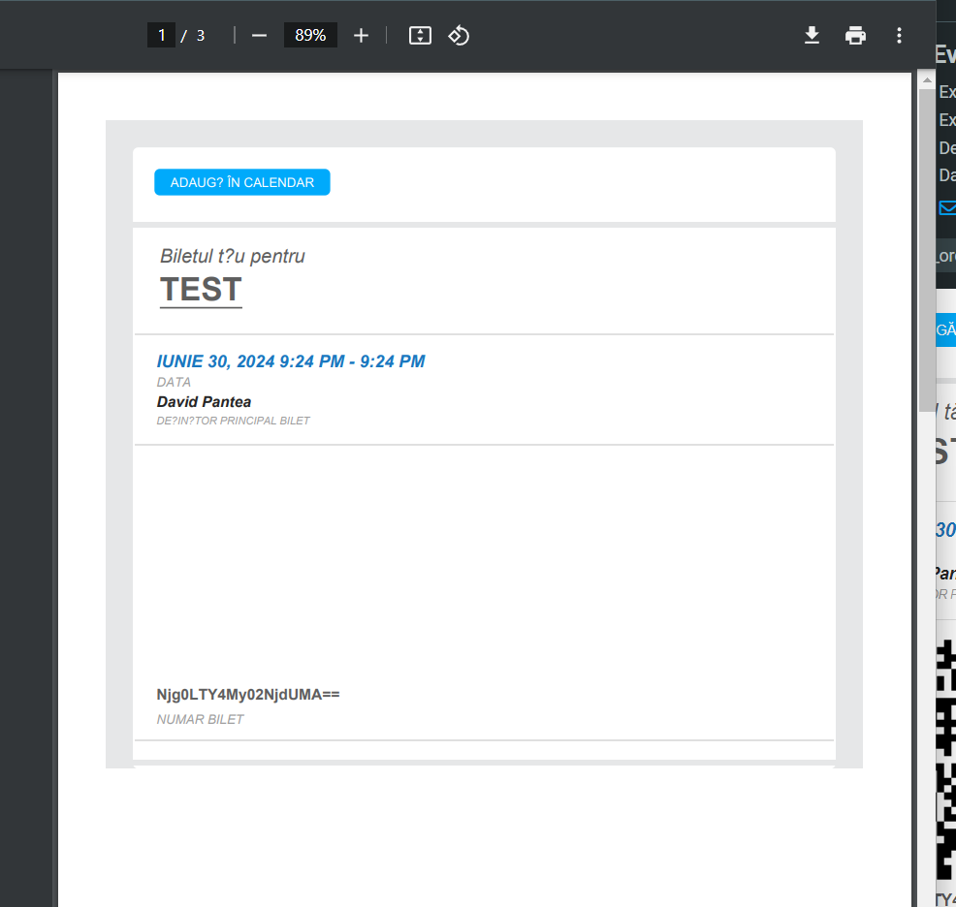The height and width of the screenshot is (907, 956).
Task: Click the Biletul t?u pentru heading
Action: 233,256
